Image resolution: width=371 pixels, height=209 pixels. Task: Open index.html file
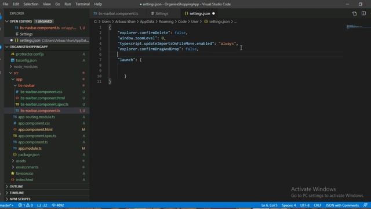click(24, 179)
